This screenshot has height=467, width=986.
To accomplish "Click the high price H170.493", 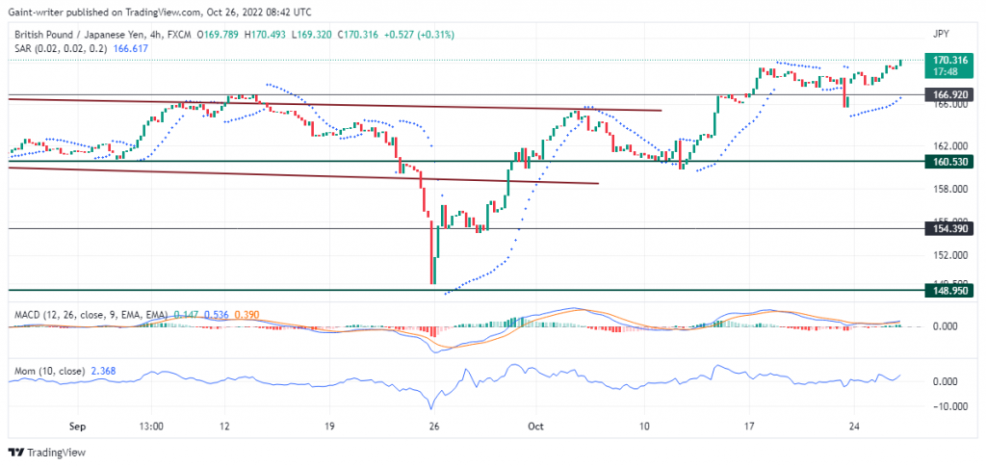I will (x=267, y=36).
